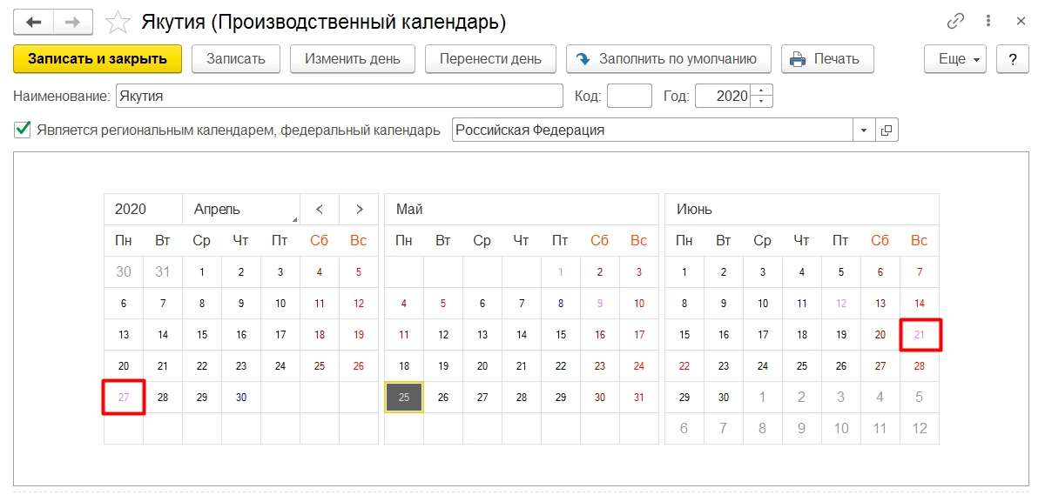1045x495 pixels.
Task: Go to previous month in calendar
Action: pos(320,209)
